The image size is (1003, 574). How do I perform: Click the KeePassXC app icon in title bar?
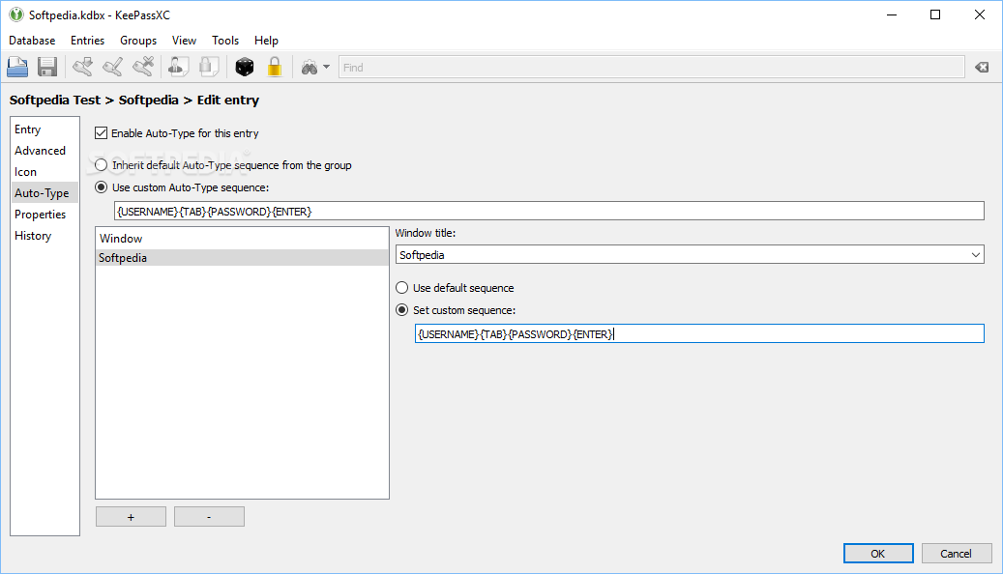coord(16,14)
